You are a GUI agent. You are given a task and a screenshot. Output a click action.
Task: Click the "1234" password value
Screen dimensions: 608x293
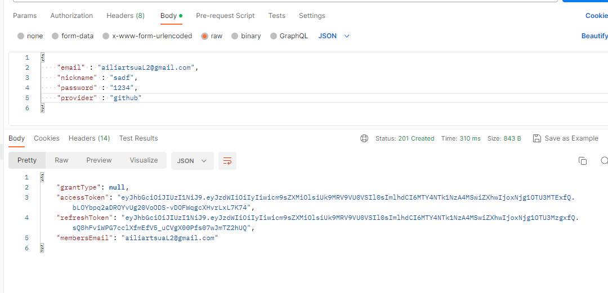click(x=122, y=88)
